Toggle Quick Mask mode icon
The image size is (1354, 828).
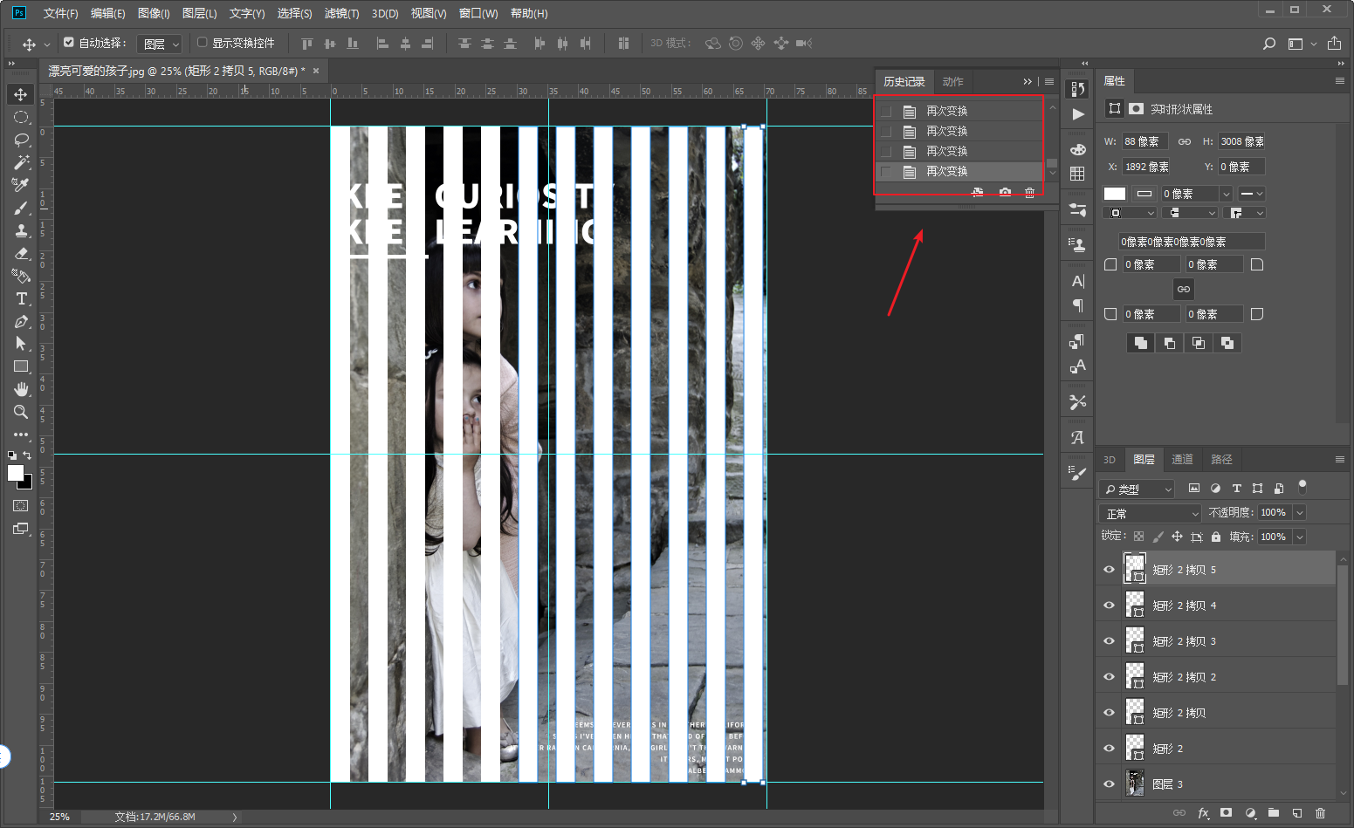tap(21, 506)
